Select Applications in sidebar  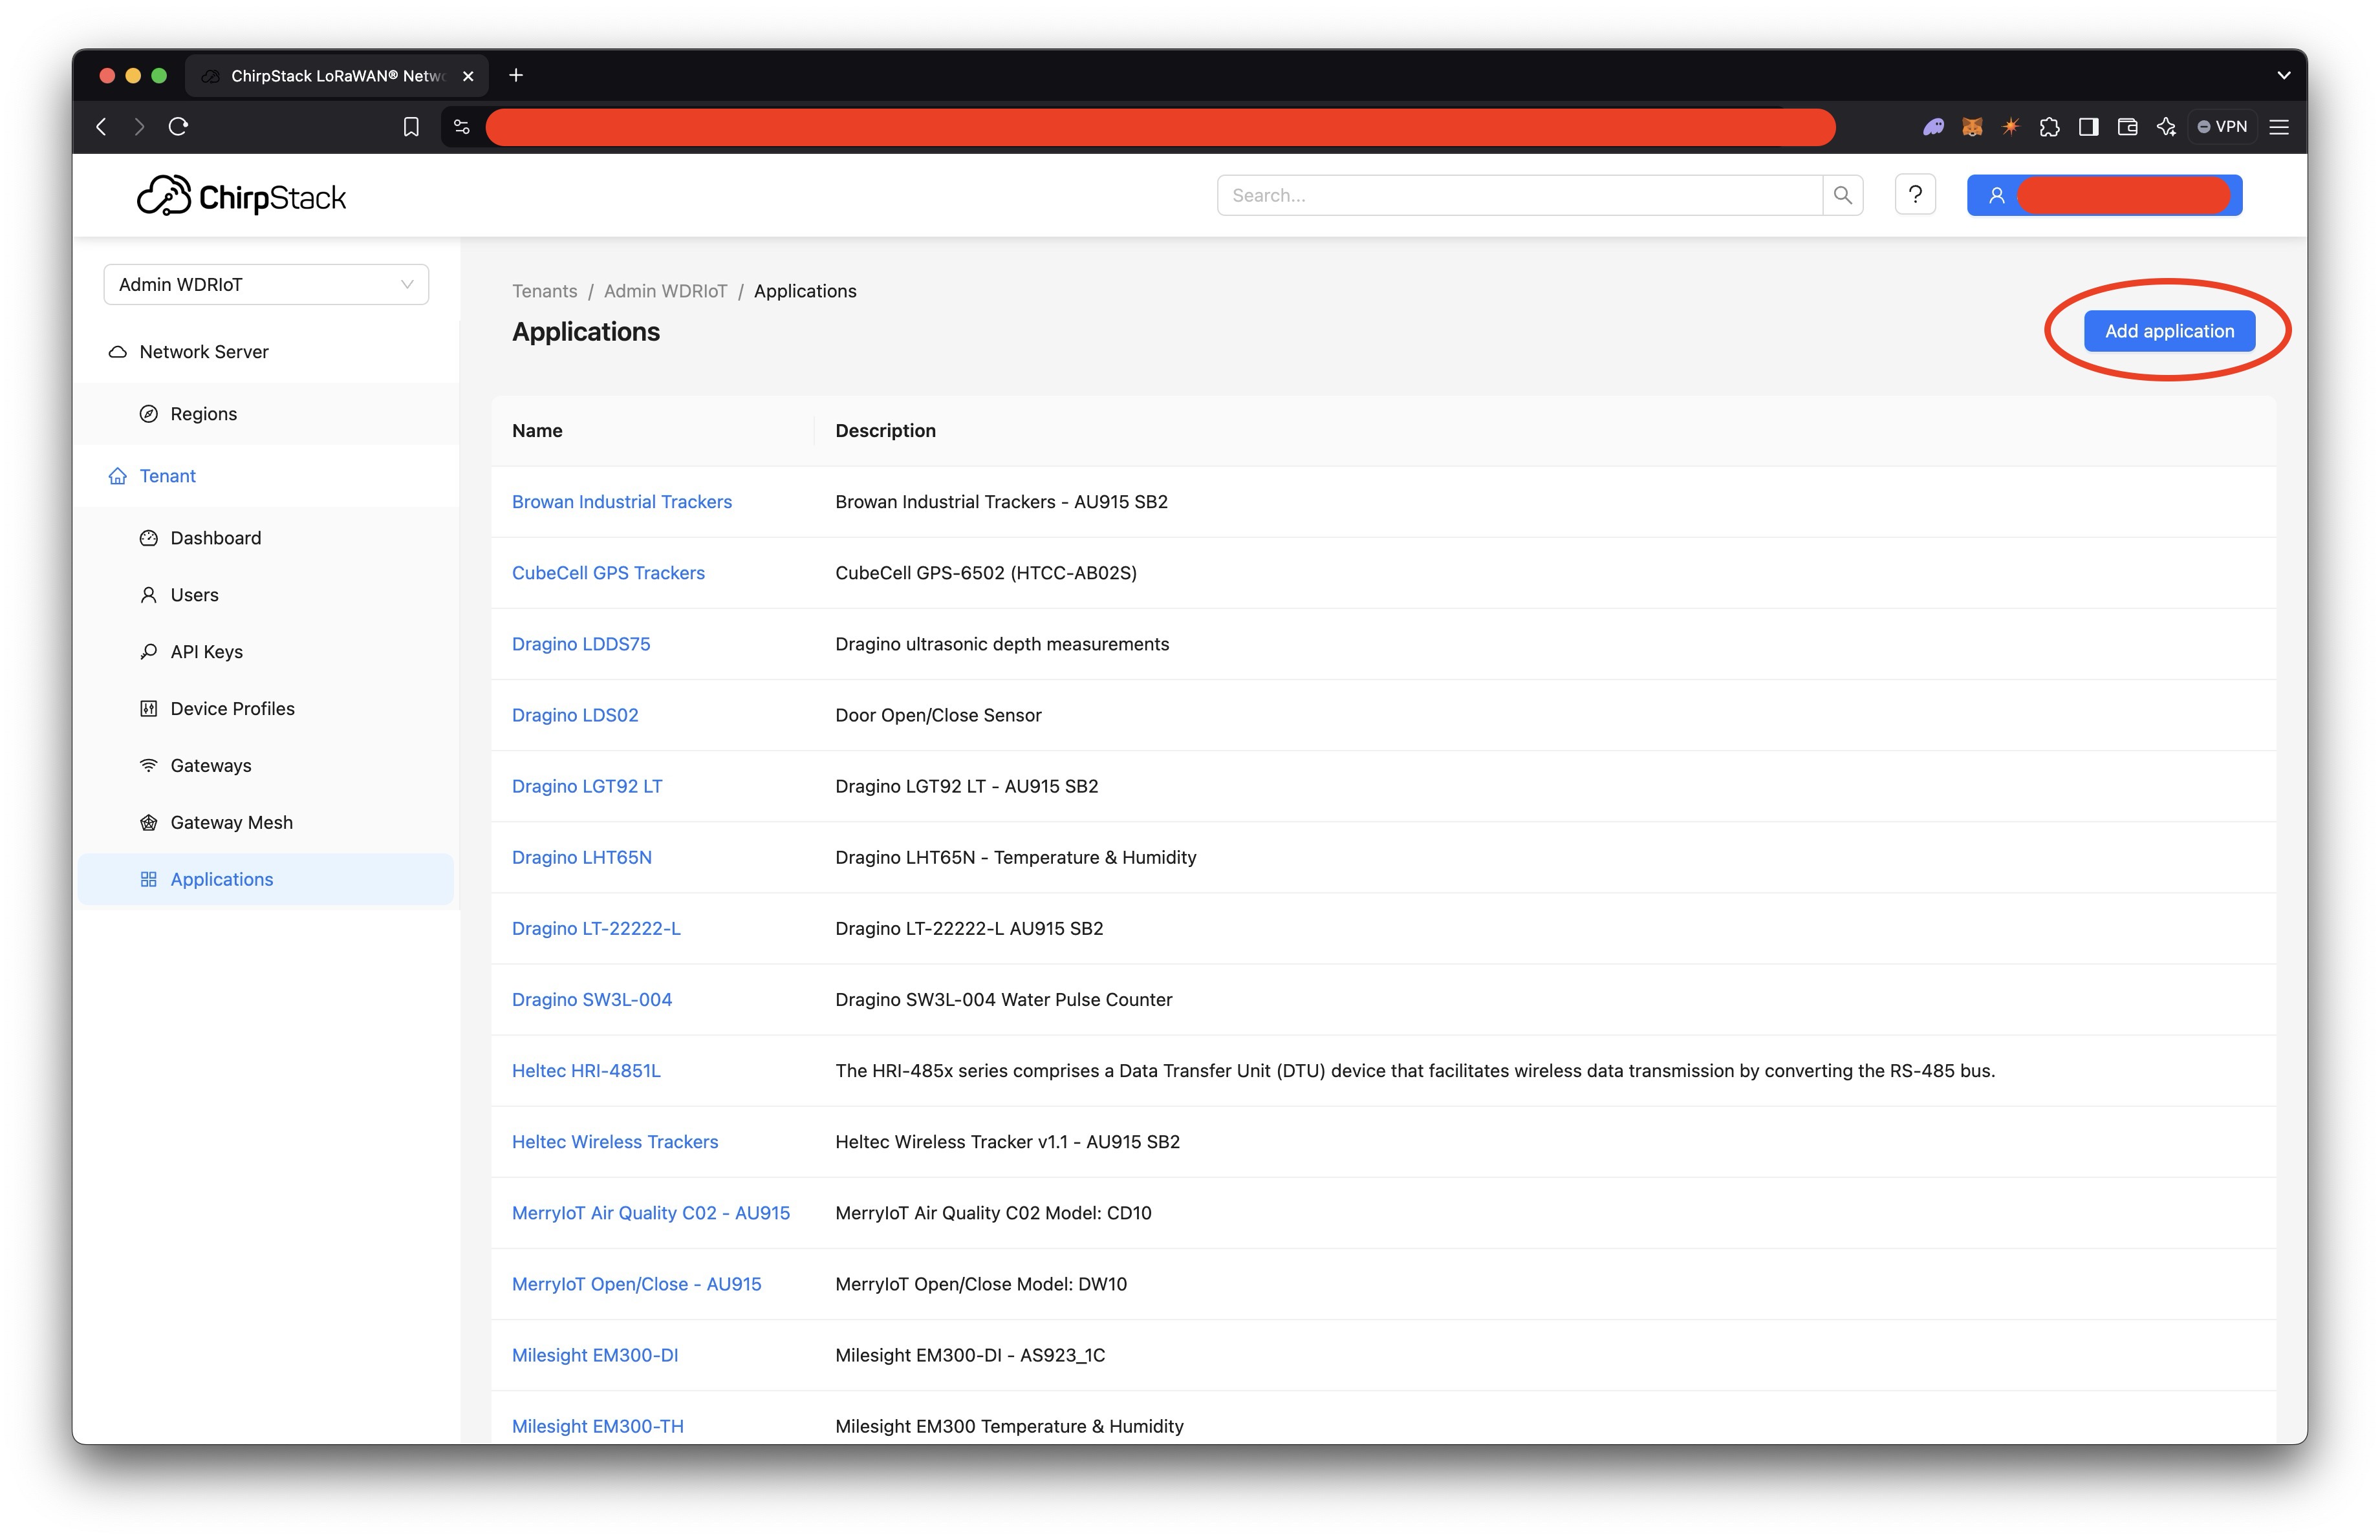pos(266,879)
